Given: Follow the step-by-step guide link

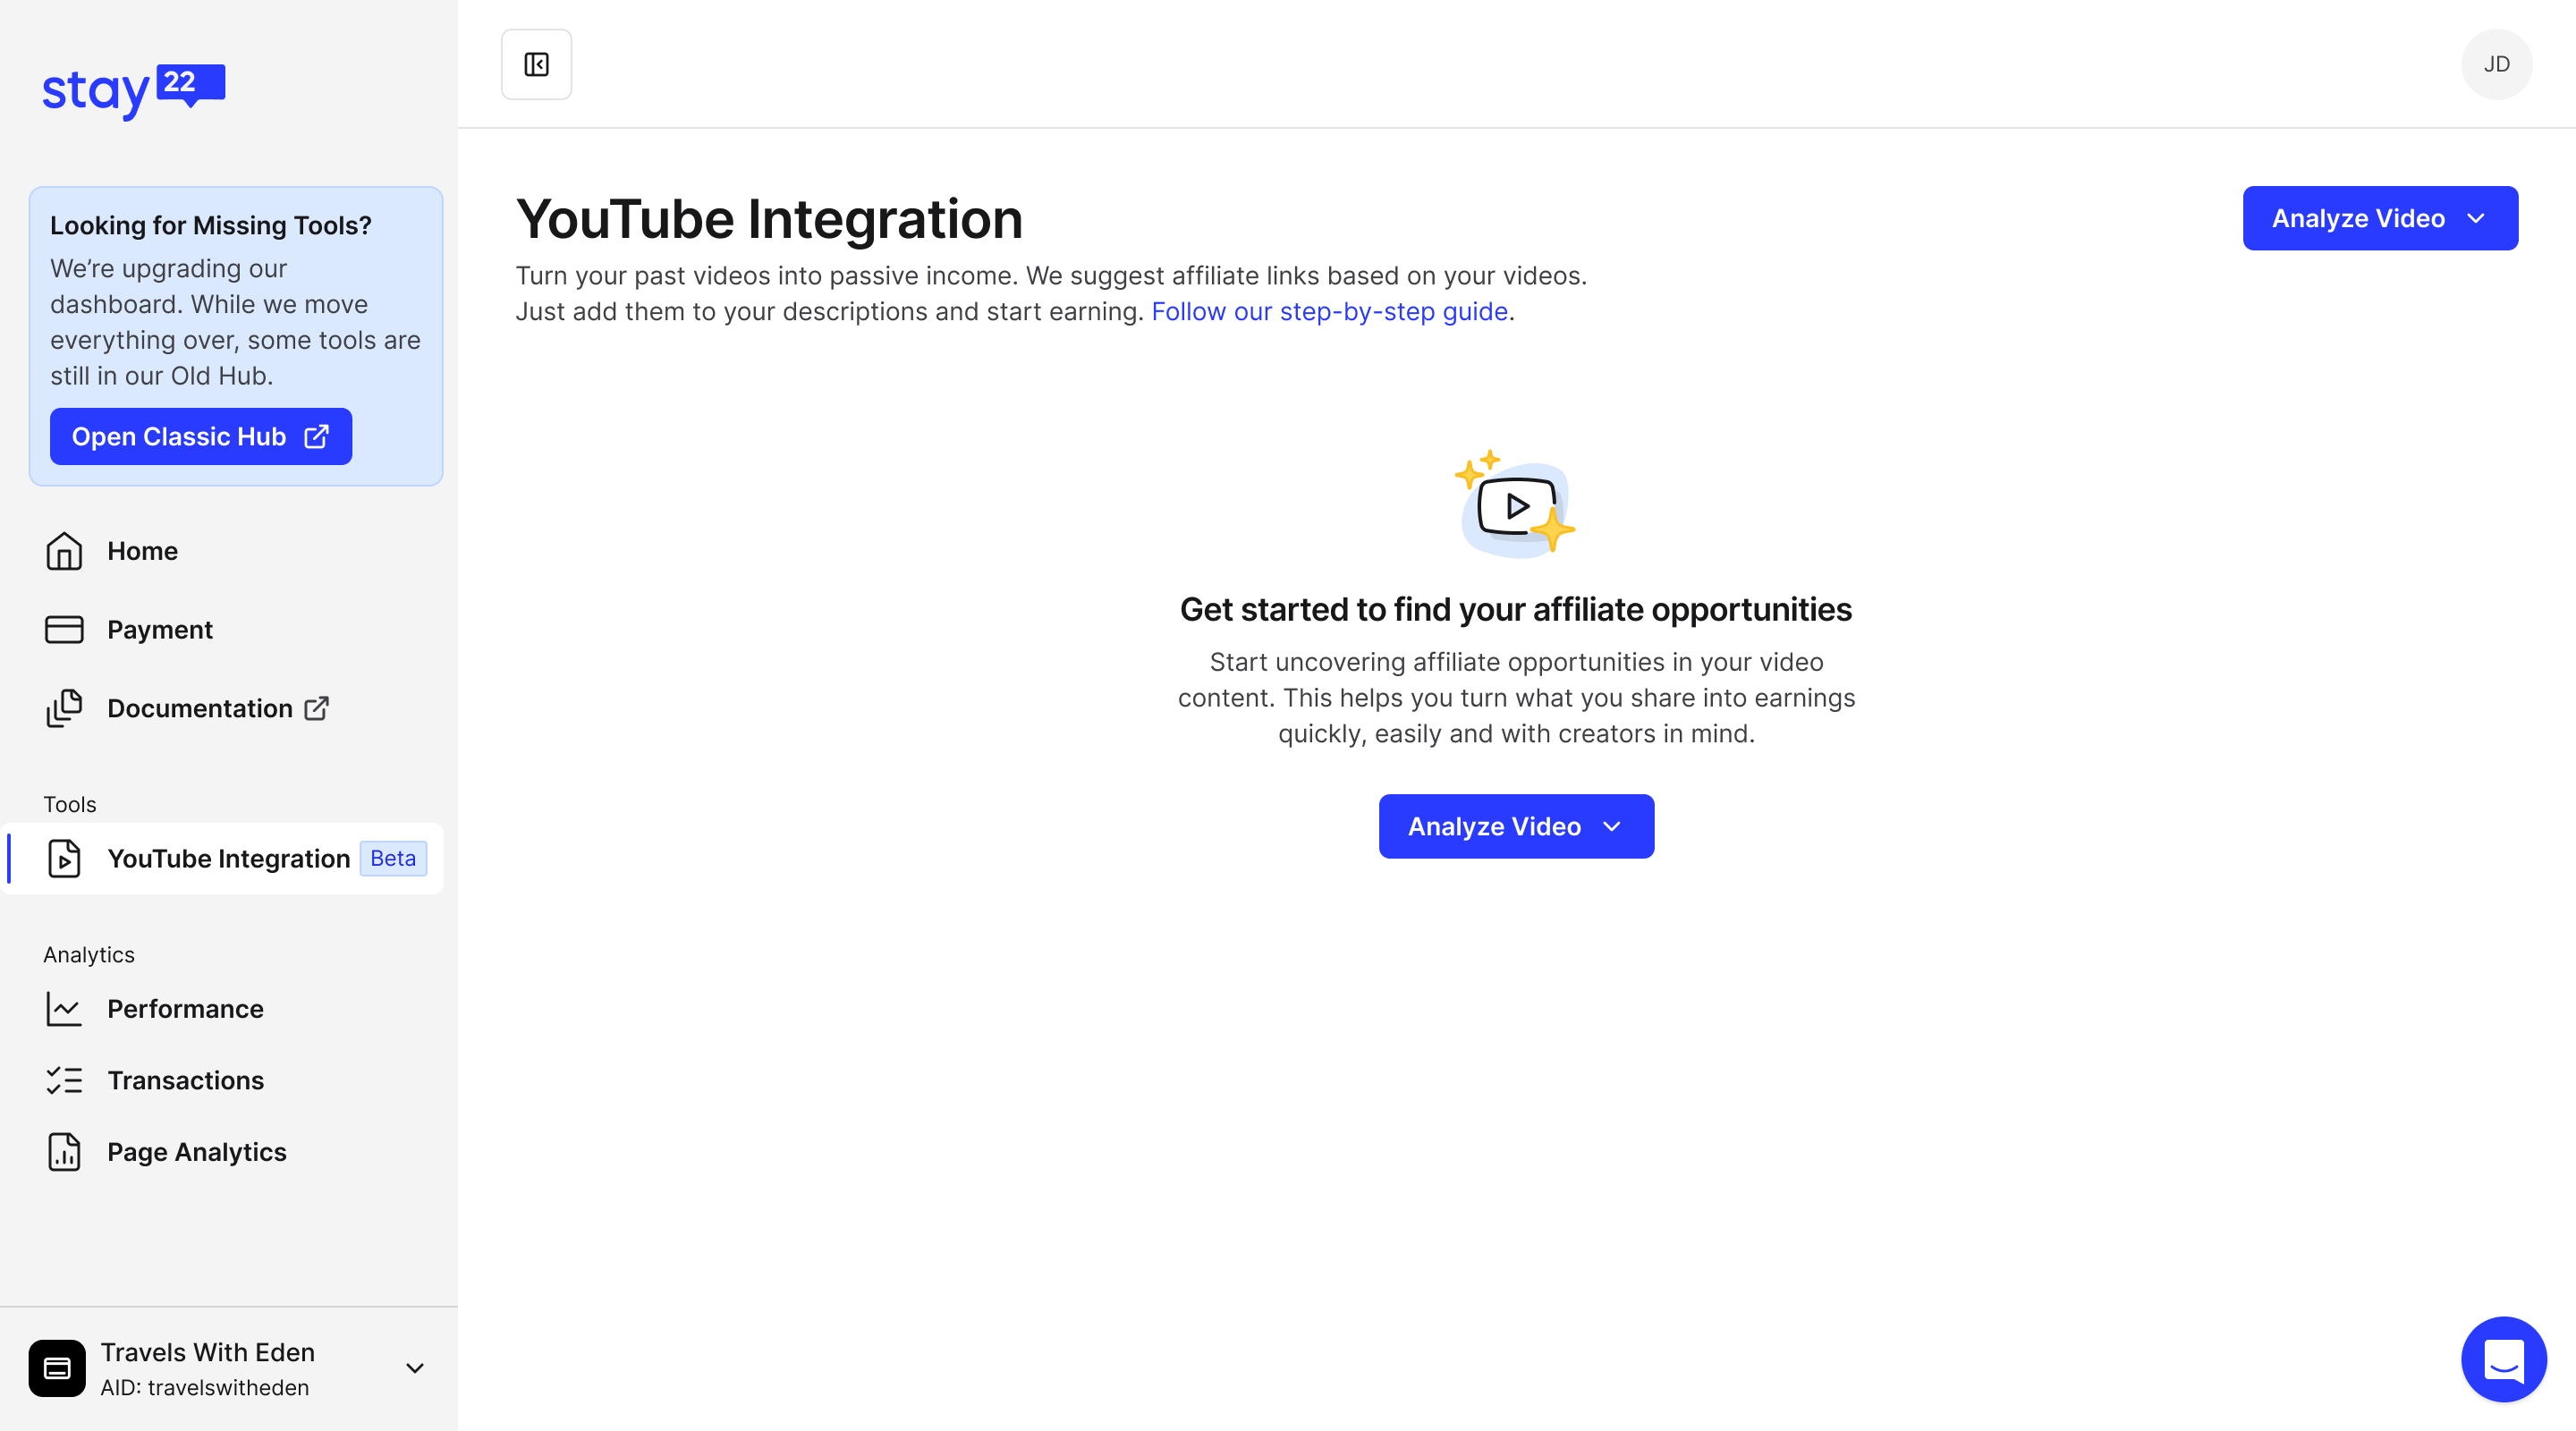Looking at the screenshot, I should coord(1329,312).
